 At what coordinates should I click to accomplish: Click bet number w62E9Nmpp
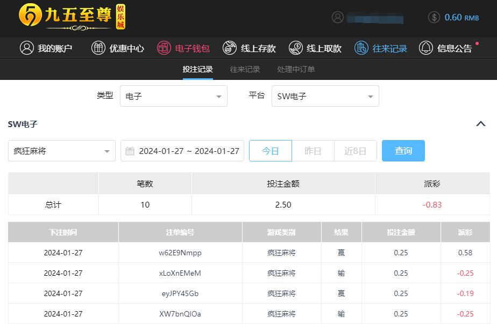(x=180, y=253)
